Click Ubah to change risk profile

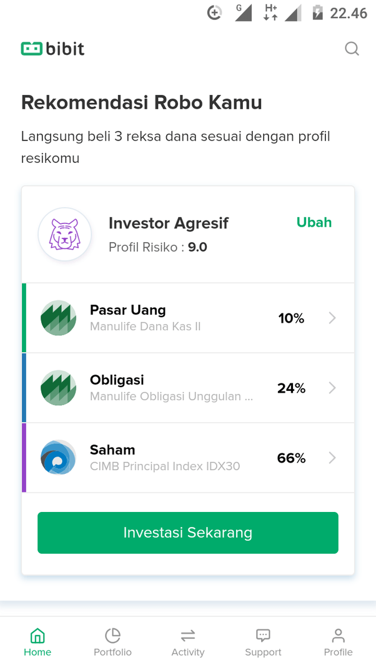click(314, 222)
